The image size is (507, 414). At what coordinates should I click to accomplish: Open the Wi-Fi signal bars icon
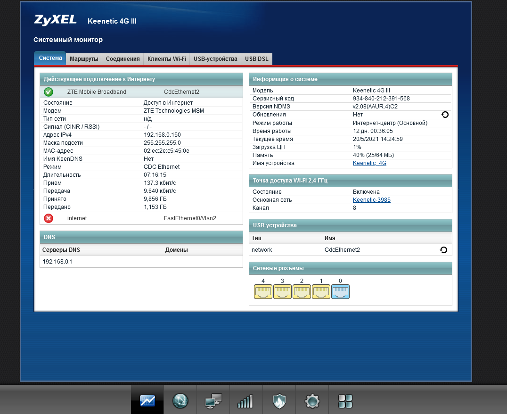[x=246, y=401]
